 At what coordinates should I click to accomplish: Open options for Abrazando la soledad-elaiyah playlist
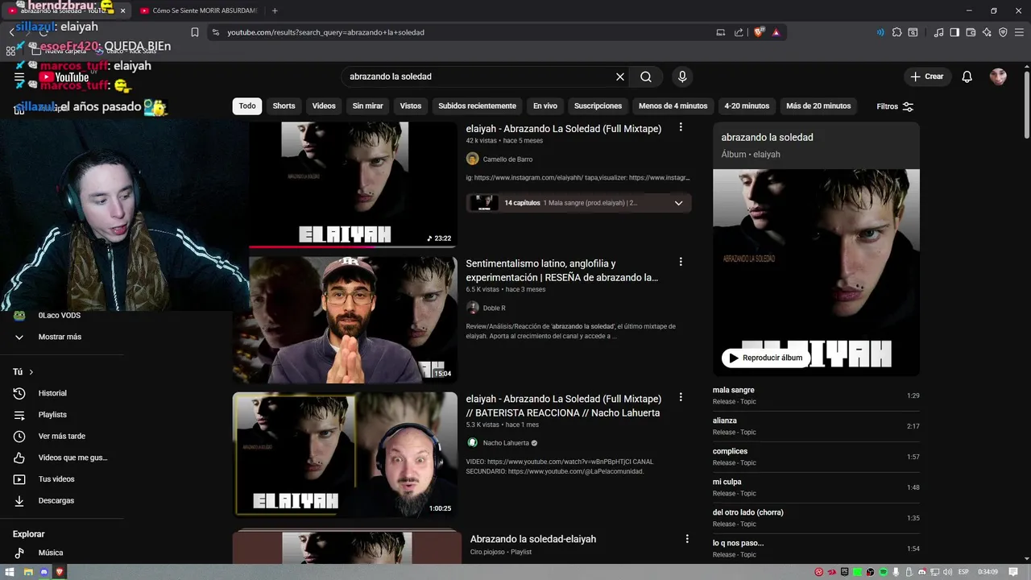[x=687, y=538]
